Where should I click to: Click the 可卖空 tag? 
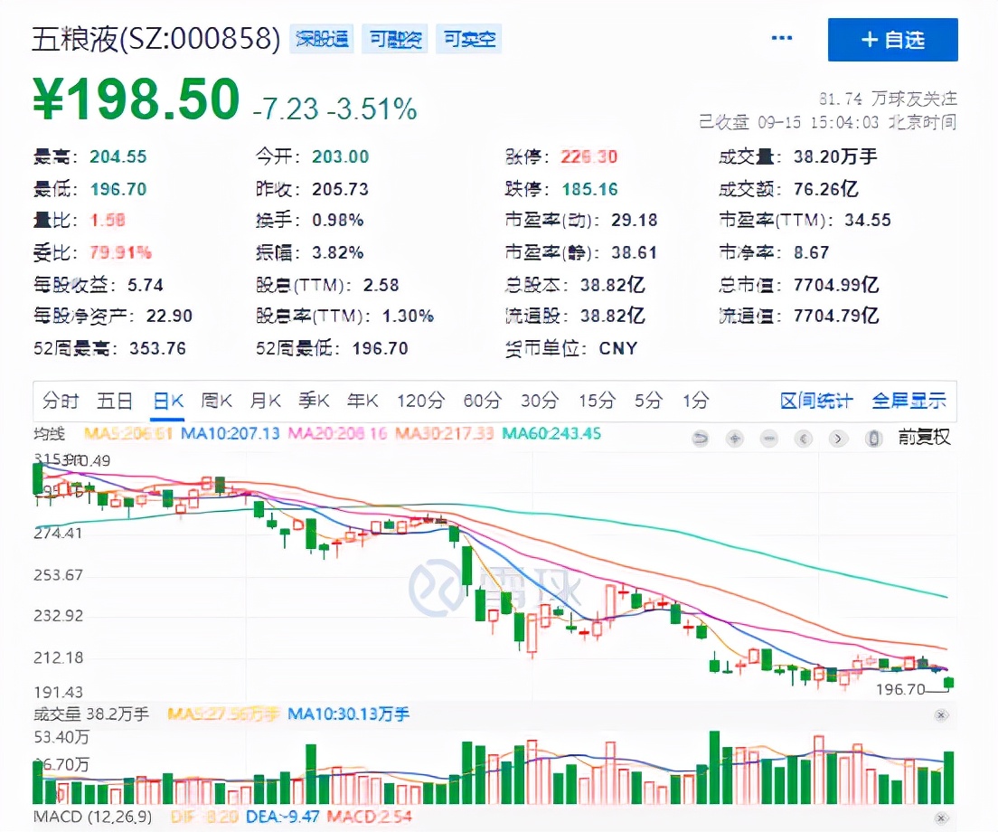click(x=469, y=39)
